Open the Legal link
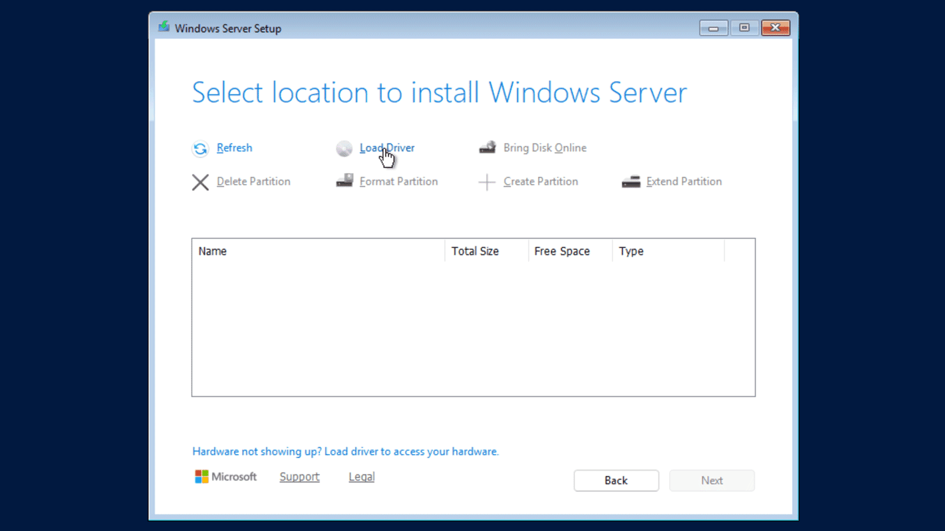This screenshot has height=531, width=945. click(361, 477)
